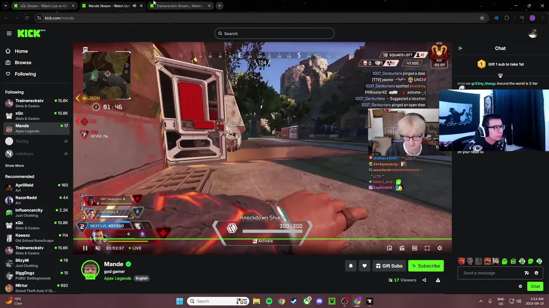The width and height of the screenshot is (549, 308).
Task: Follow Mande with heart button
Action: 365,266
